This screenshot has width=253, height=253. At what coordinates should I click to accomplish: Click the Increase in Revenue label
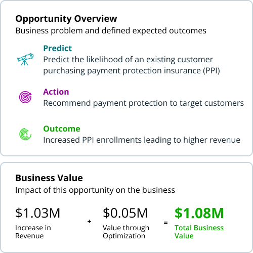click(33, 232)
